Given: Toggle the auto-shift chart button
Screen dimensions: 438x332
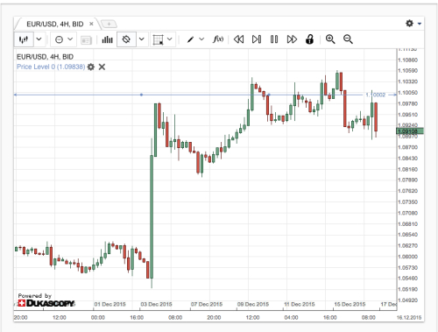Looking at the screenshot, I should (x=126, y=39).
